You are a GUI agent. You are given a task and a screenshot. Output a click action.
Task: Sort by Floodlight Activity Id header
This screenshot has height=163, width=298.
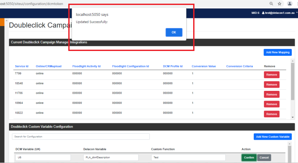[x=86, y=66]
